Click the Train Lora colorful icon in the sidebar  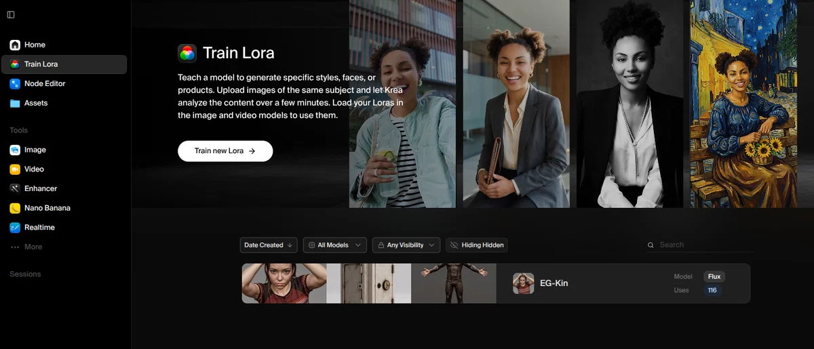tap(15, 64)
